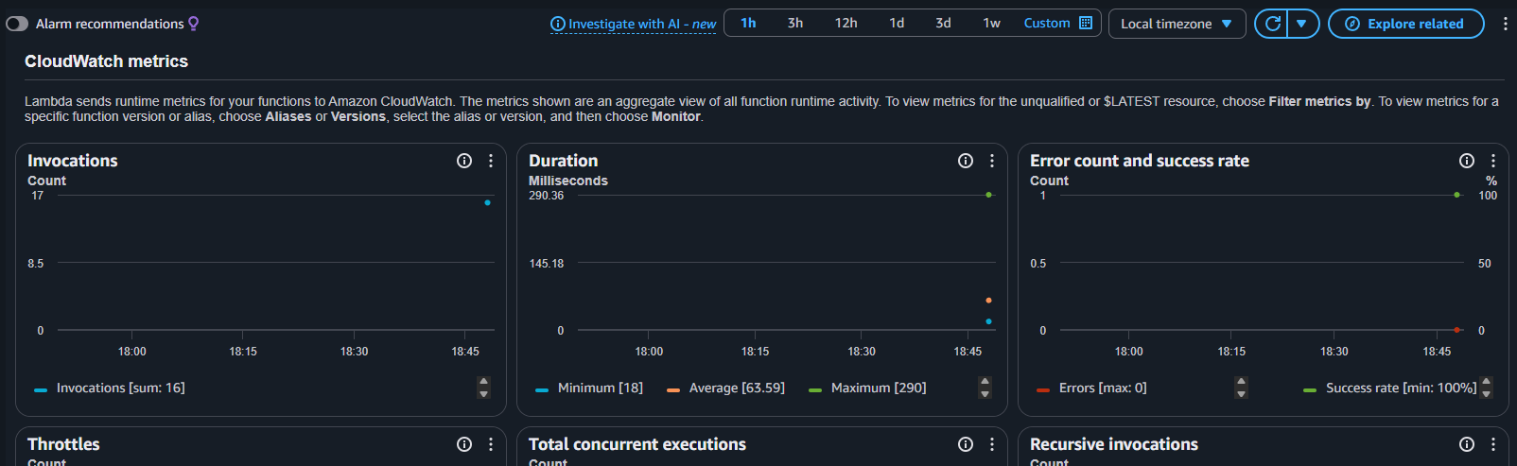The image size is (1517, 466).
Task: Open the Duration widget actions menu
Action: (992, 161)
